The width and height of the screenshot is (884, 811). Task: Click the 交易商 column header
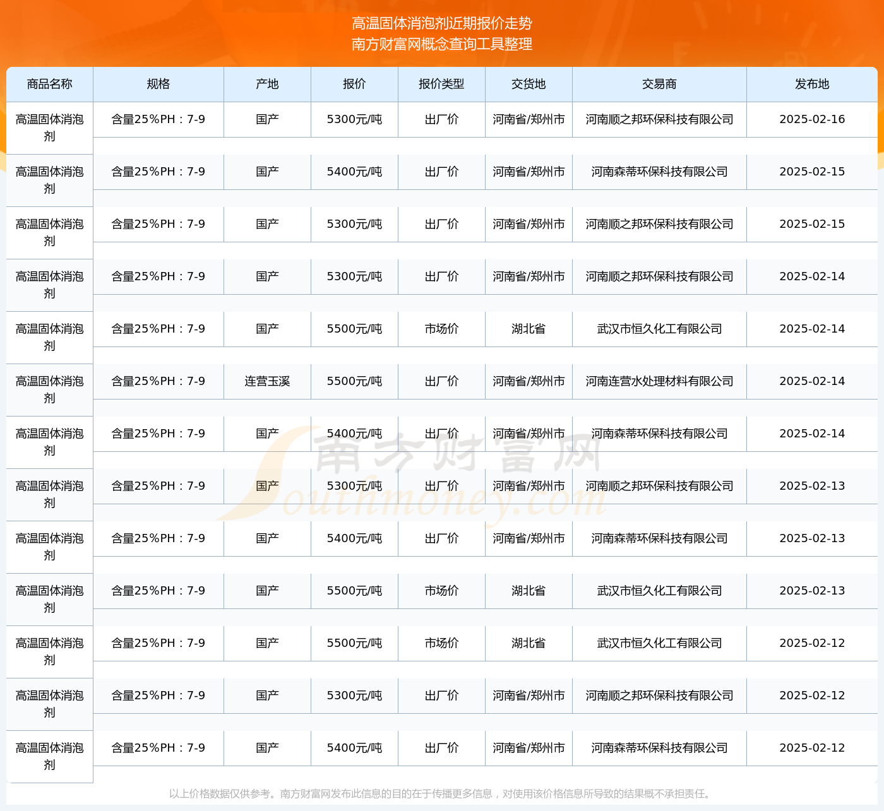[659, 84]
